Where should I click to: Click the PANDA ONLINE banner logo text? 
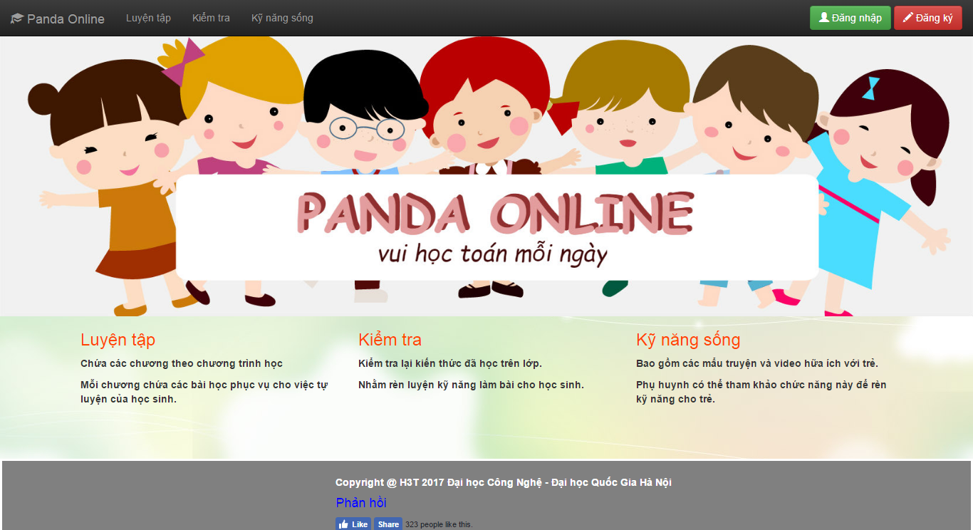pos(495,213)
